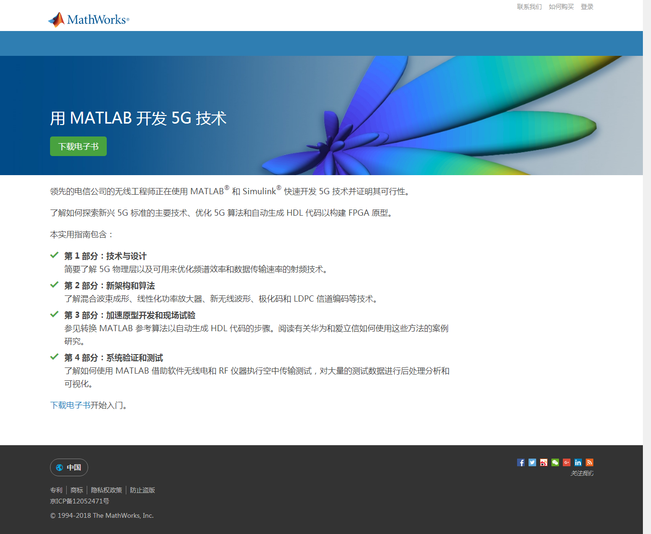
Task: Click the green 下载电子书 button
Action: 78,147
